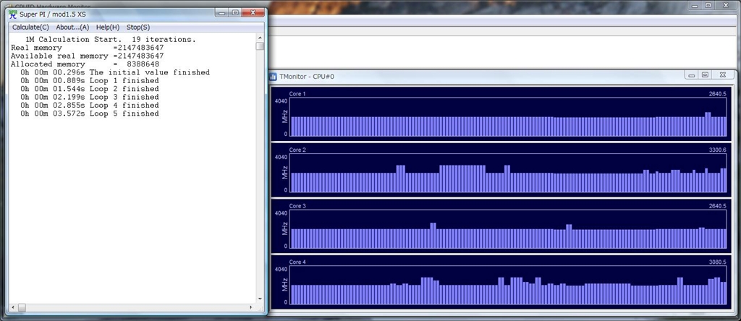Click the Super PI title bar icon
Viewport: 741px width, 321px height.
(12, 13)
